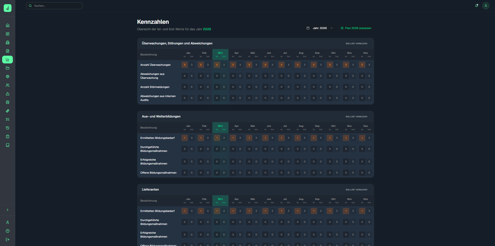495x246 pixels.
Task: Click the history clock icon in sidebar
Action: [x=7, y=128]
